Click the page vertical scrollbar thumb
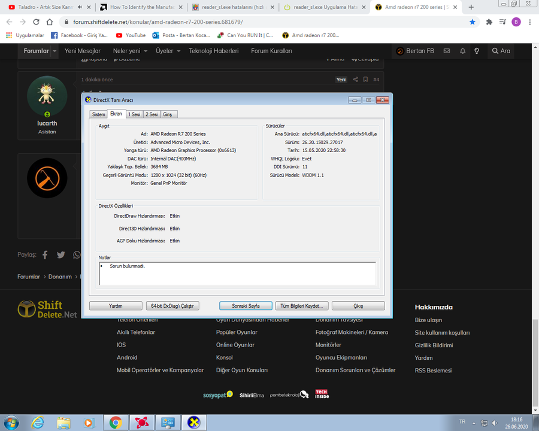539x431 pixels. [x=535, y=363]
